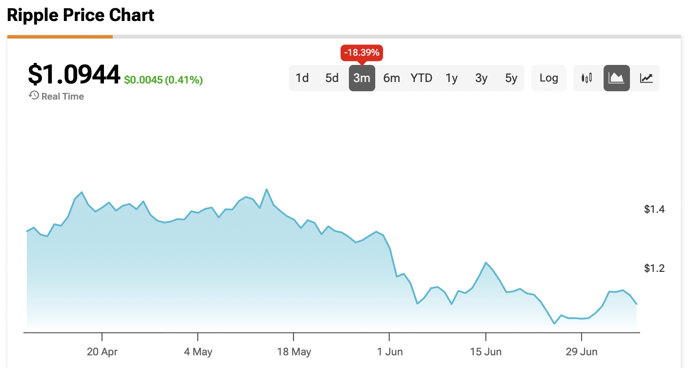Select the area chart view icon
The image size is (688, 368).
pyautogui.click(x=617, y=78)
